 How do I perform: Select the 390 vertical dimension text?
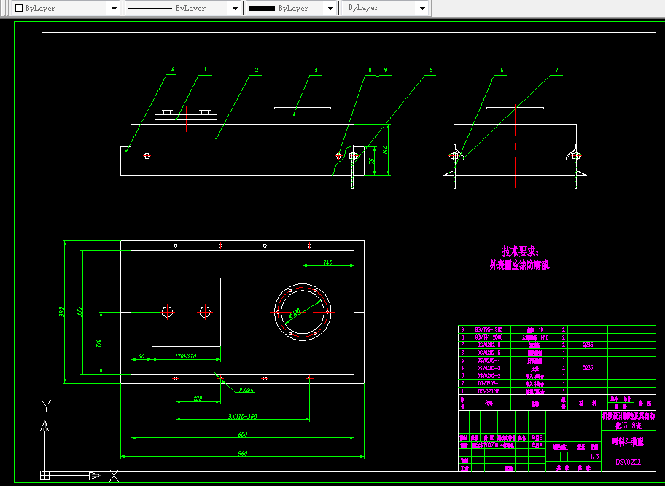coord(62,312)
